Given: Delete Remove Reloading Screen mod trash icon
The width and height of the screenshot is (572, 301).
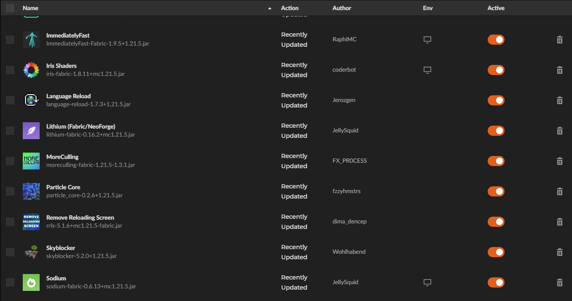Looking at the screenshot, I should (560, 222).
